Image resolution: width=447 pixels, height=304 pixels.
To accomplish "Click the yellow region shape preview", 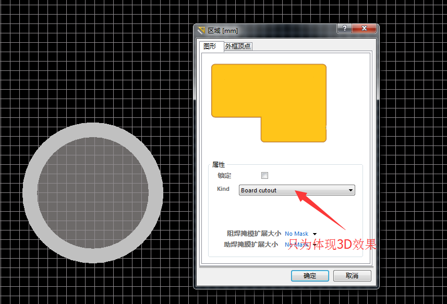I will pyautogui.click(x=269, y=91).
